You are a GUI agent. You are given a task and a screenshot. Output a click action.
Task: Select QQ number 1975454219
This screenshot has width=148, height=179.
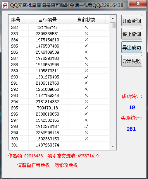click(48, 40)
